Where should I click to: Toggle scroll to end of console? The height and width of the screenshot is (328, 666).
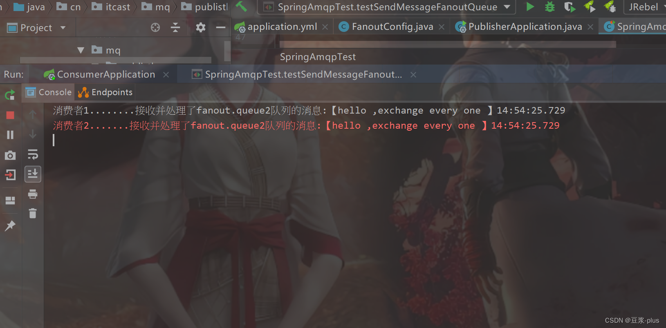33,174
